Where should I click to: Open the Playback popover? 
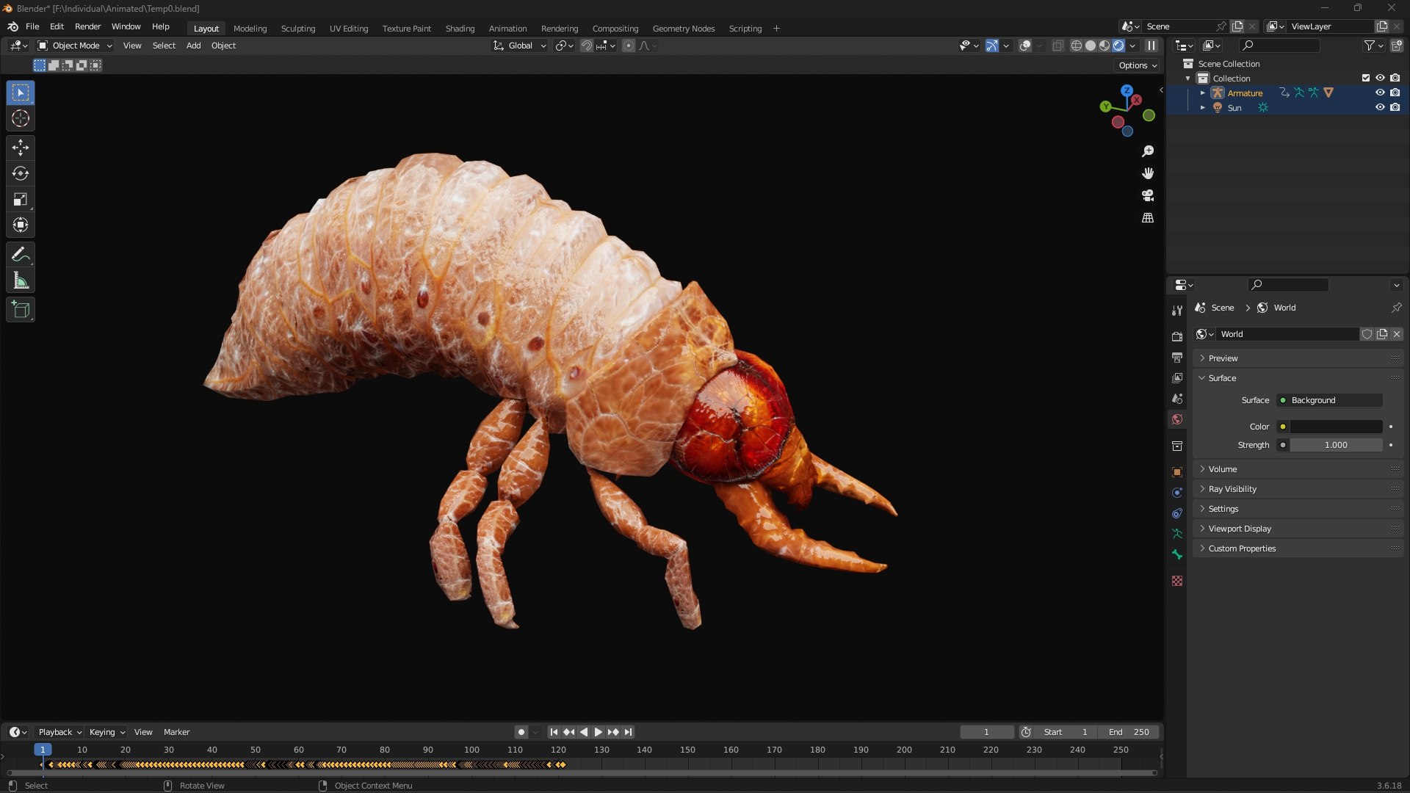(x=59, y=732)
